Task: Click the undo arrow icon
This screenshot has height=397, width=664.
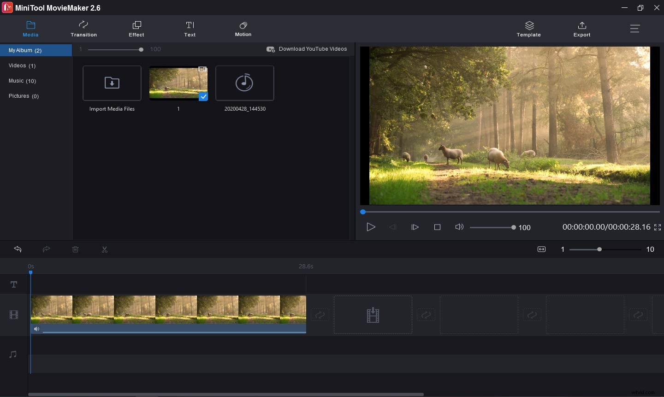Action: pyautogui.click(x=18, y=249)
